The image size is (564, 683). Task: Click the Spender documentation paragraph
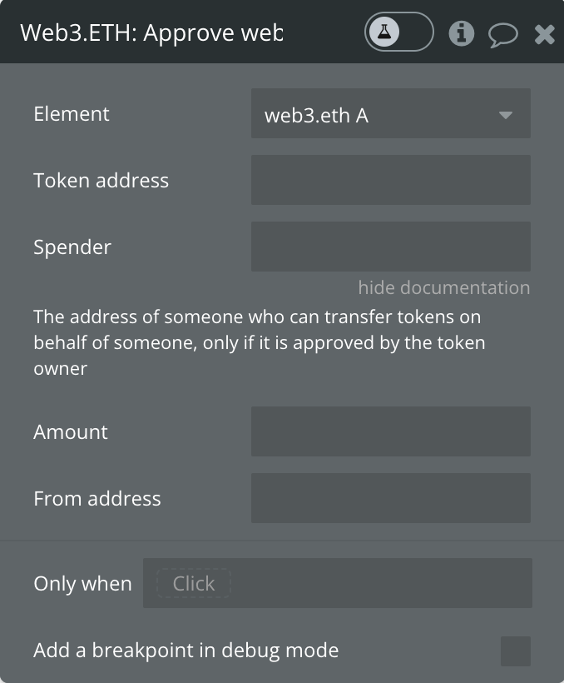click(x=260, y=342)
